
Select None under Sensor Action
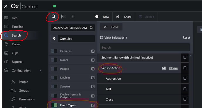point(174,68)
